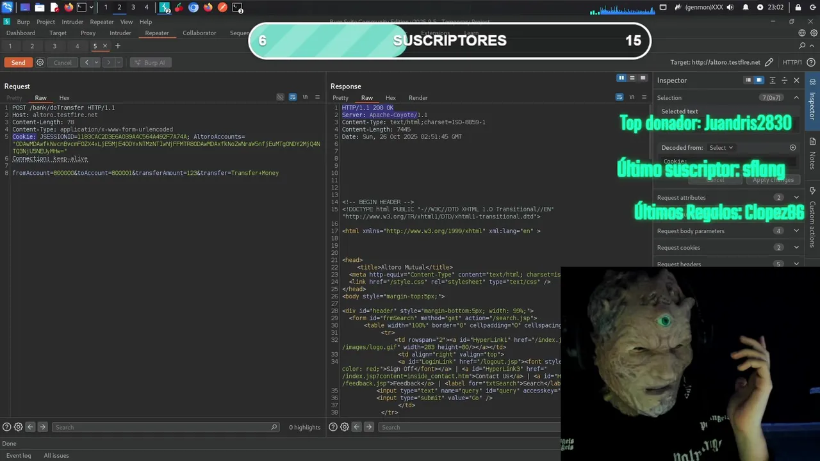Toggle show newlines (\n) in Response editor
Image resolution: width=820 pixels, height=461 pixels.
[x=632, y=97]
